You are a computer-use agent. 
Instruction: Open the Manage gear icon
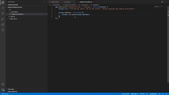pyautogui.click(x=3, y=90)
